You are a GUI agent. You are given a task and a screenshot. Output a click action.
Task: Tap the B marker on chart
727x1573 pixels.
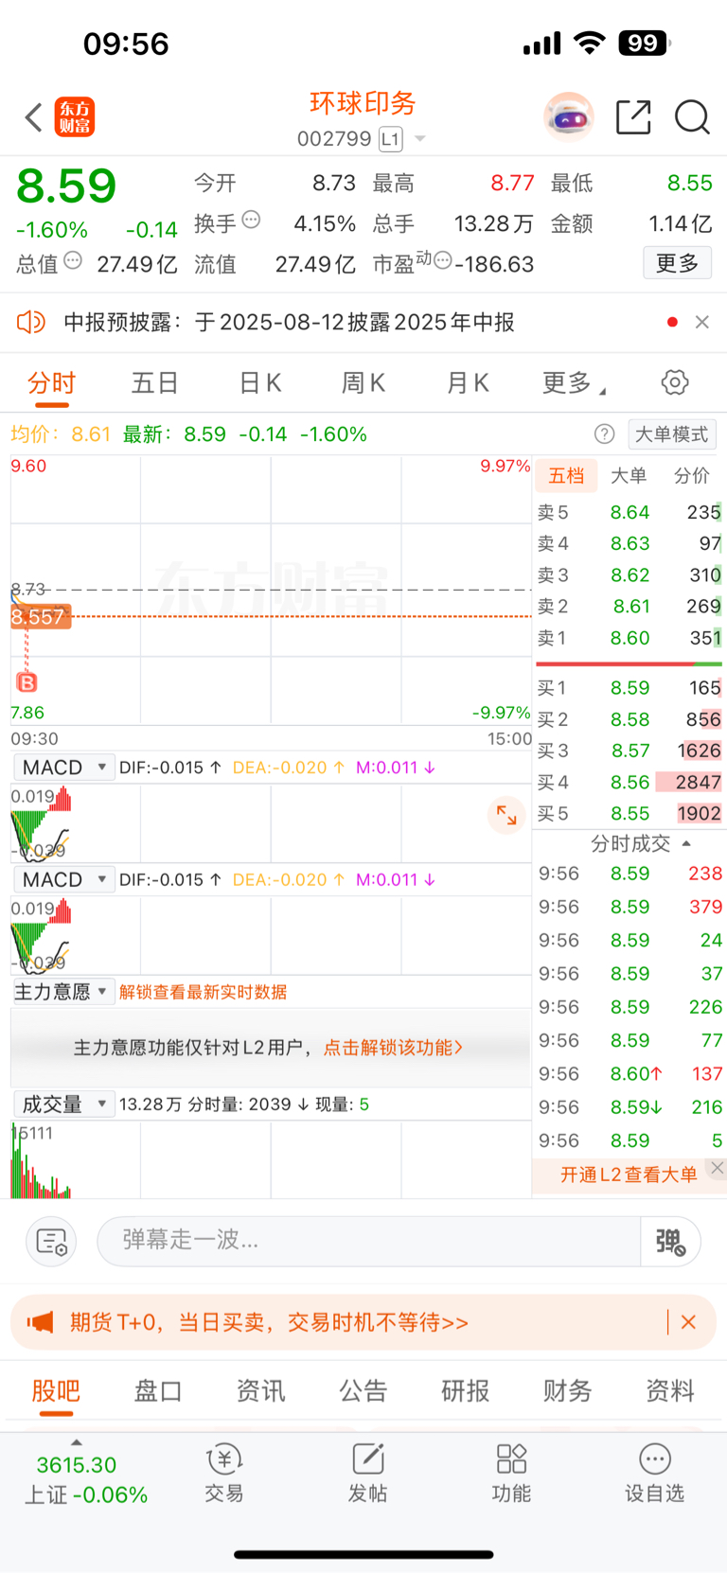(27, 682)
